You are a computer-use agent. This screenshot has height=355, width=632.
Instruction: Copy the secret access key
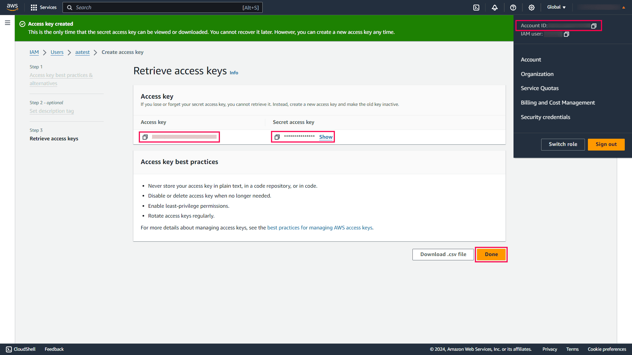tap(277, 137)
